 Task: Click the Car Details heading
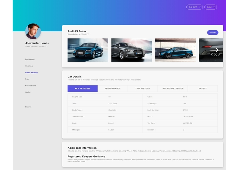coord(75,76)
